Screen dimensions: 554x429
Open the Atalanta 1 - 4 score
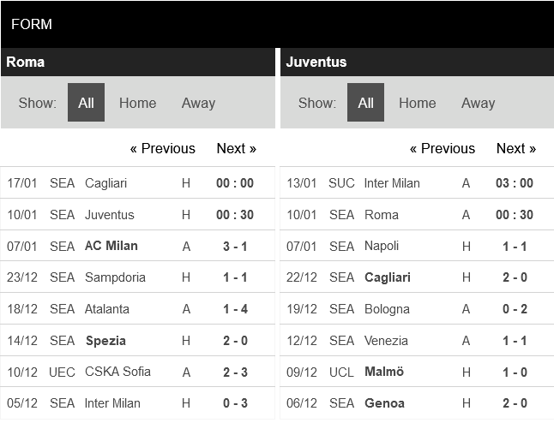click(x=235, y=309)
